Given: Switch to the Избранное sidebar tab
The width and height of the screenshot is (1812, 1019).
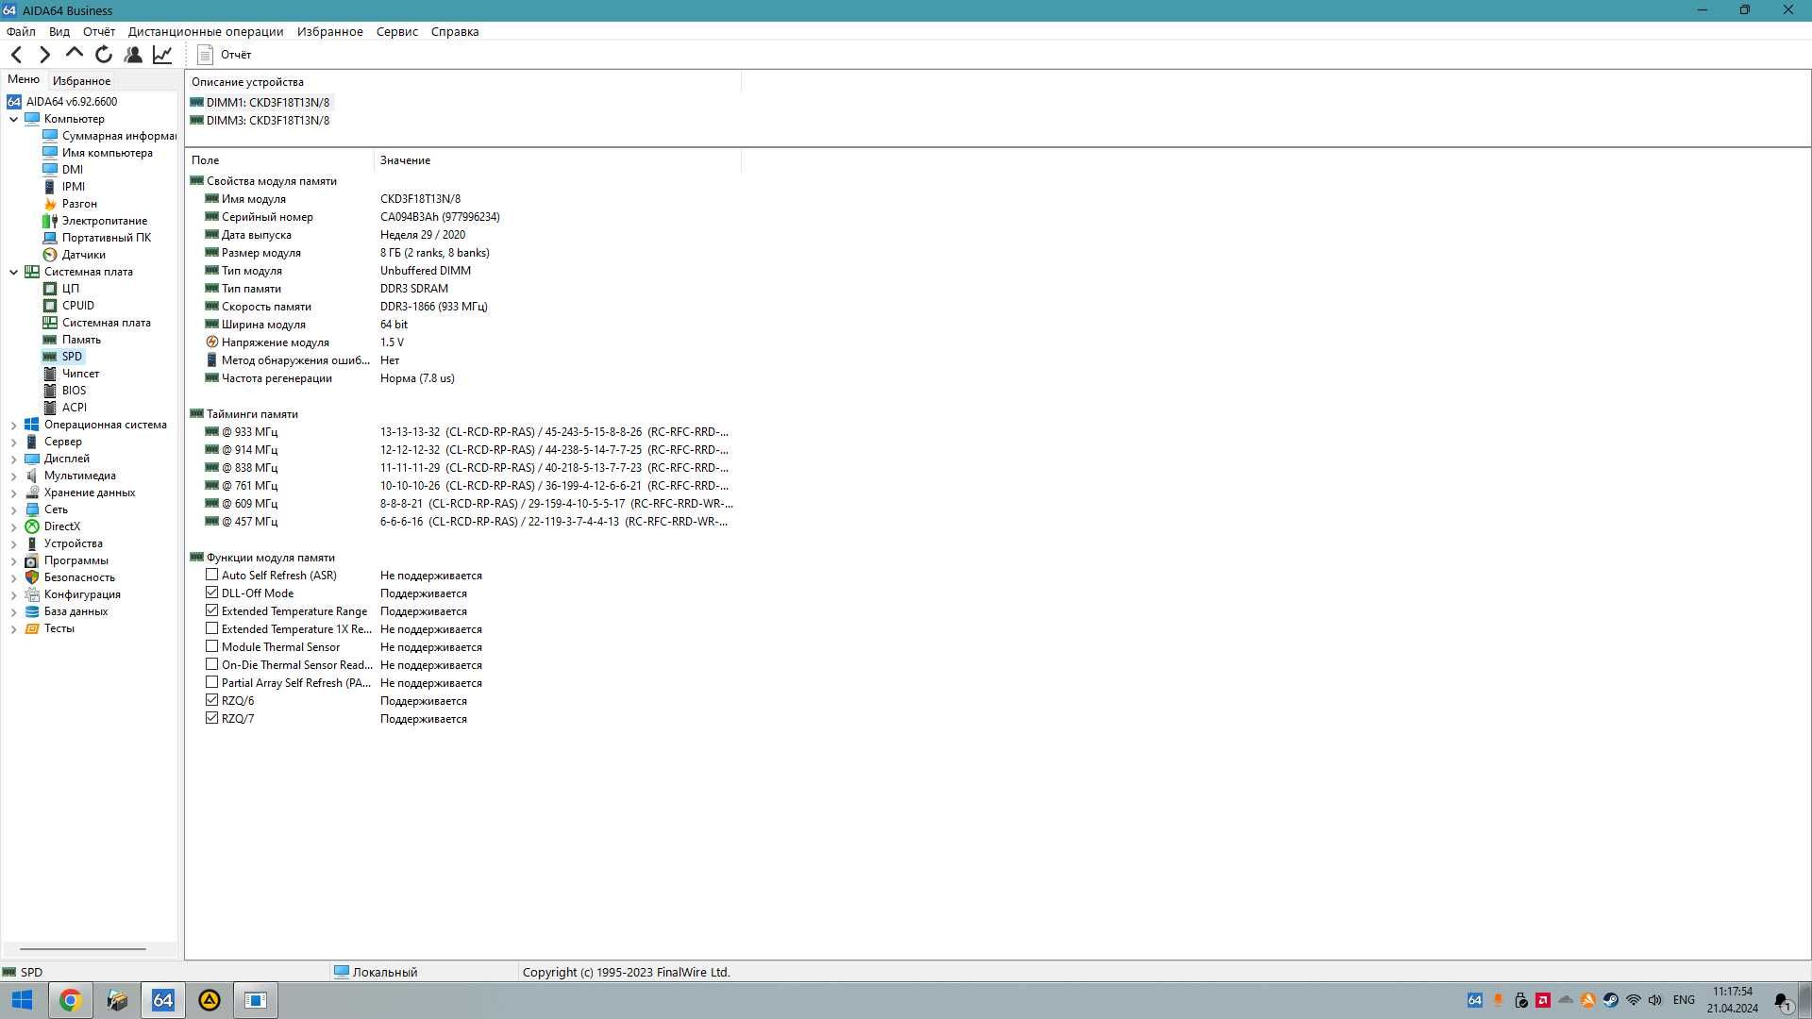Looking at the screenshot, I should point(81,80).
